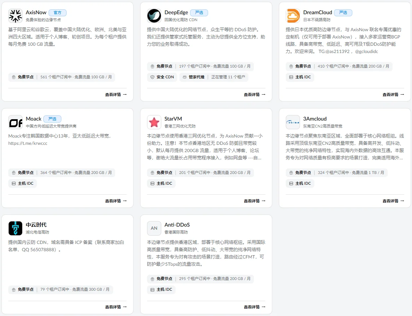Viewport: 412px width, 316px height.
Task: Click '410 个租户订阅中' stat text
Action: (333, 67)
